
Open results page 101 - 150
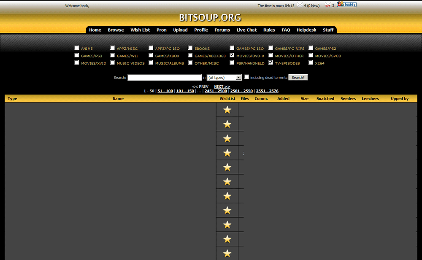pyautogui.click(x=185, y=91)
